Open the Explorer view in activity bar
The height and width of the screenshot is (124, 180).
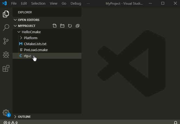tap(6, 14)
